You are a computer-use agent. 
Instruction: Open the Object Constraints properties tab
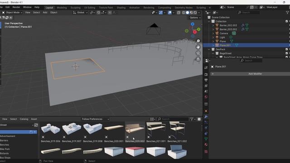206,133
